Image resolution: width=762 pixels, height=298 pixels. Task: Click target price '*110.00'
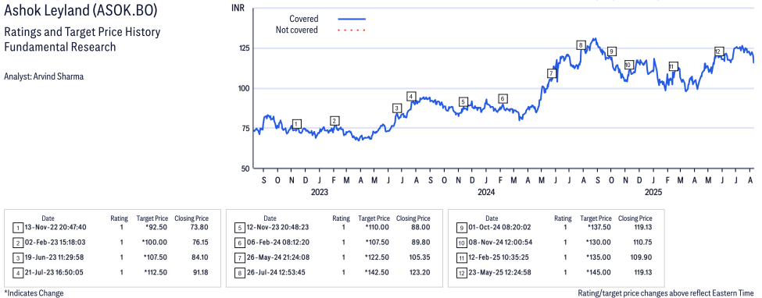click(377, 227)
